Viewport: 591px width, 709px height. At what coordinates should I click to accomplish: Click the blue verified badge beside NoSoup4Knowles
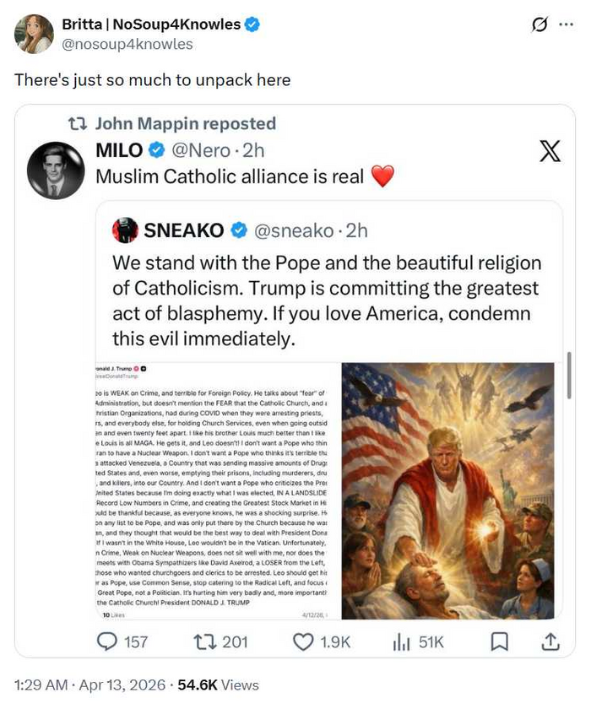click(x=252, y=24)
